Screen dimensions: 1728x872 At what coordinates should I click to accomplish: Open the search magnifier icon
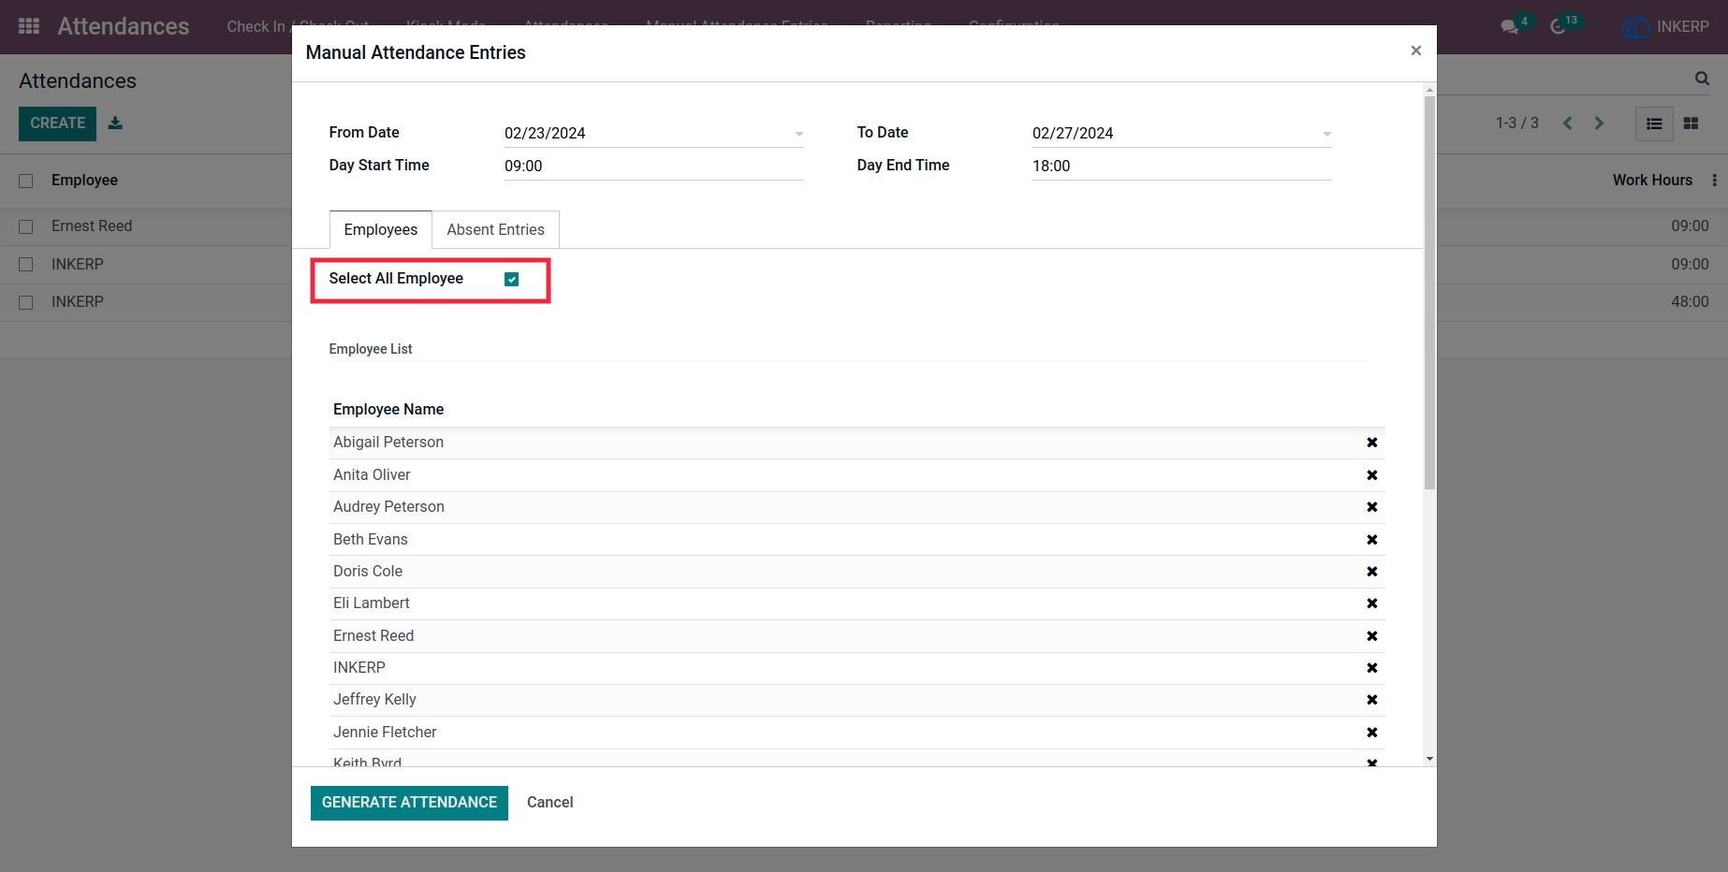click(x=1702, y=79)
